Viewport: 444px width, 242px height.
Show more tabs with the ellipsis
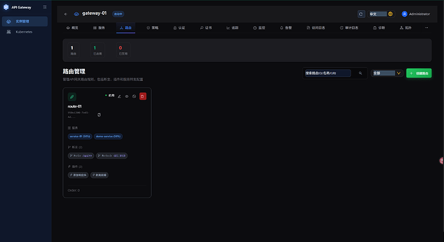pyautogui.click(x=427, y=28)
